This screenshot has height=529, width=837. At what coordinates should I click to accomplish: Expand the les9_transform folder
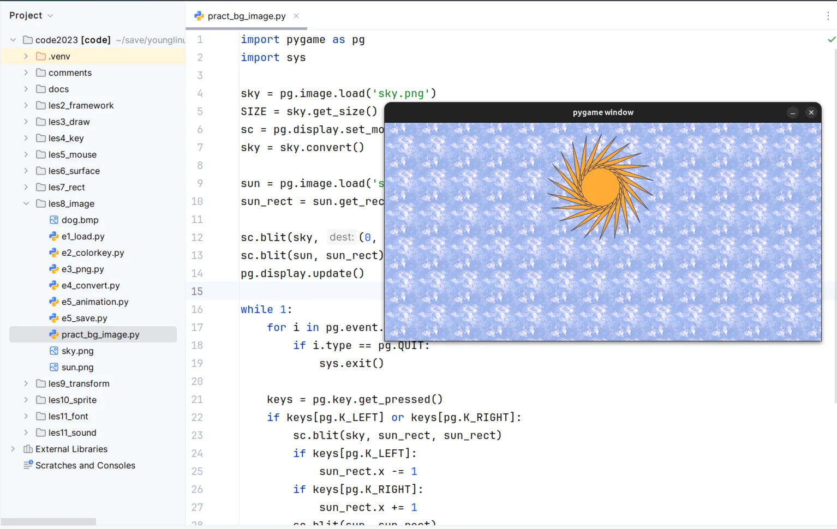26,383
